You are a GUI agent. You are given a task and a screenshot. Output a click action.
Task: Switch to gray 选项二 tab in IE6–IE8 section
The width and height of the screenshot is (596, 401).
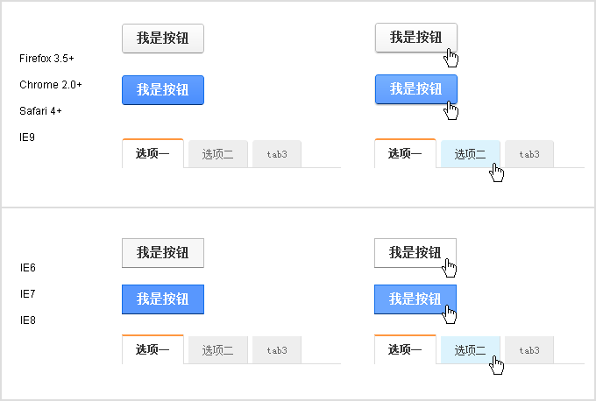217,350
